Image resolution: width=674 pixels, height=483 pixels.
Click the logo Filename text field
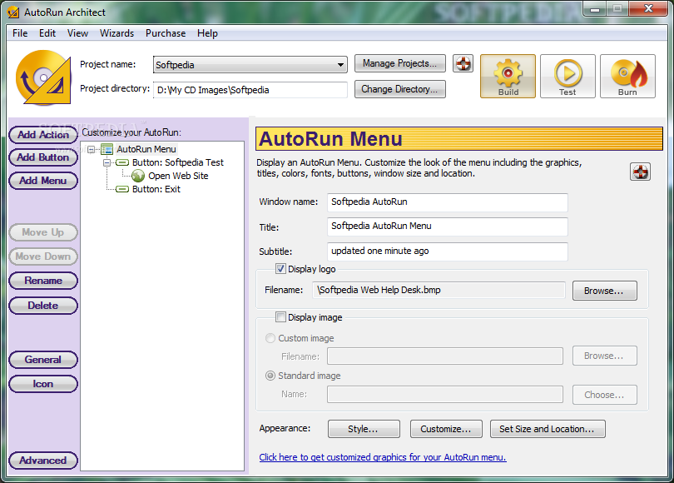439,291
